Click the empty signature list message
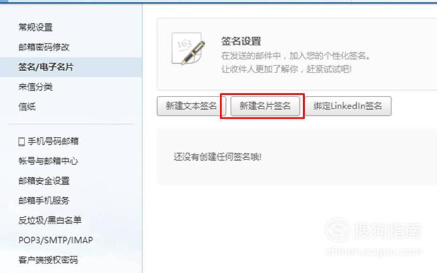The width and height of the screenshot is (437, 273). 217,157
